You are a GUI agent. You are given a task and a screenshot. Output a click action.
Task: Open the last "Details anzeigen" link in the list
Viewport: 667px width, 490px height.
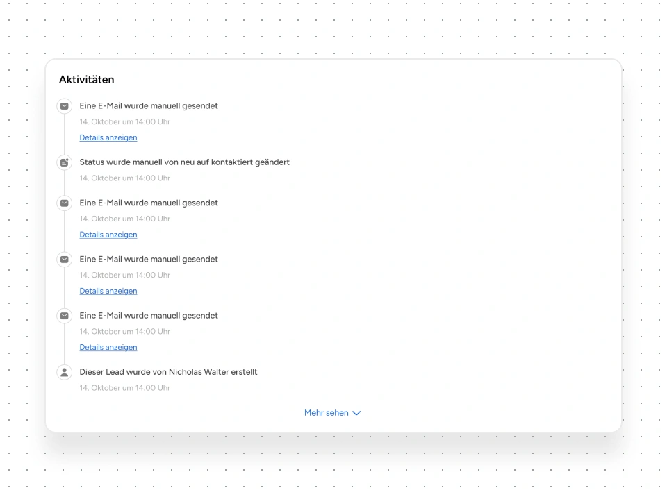click(108, 347)
